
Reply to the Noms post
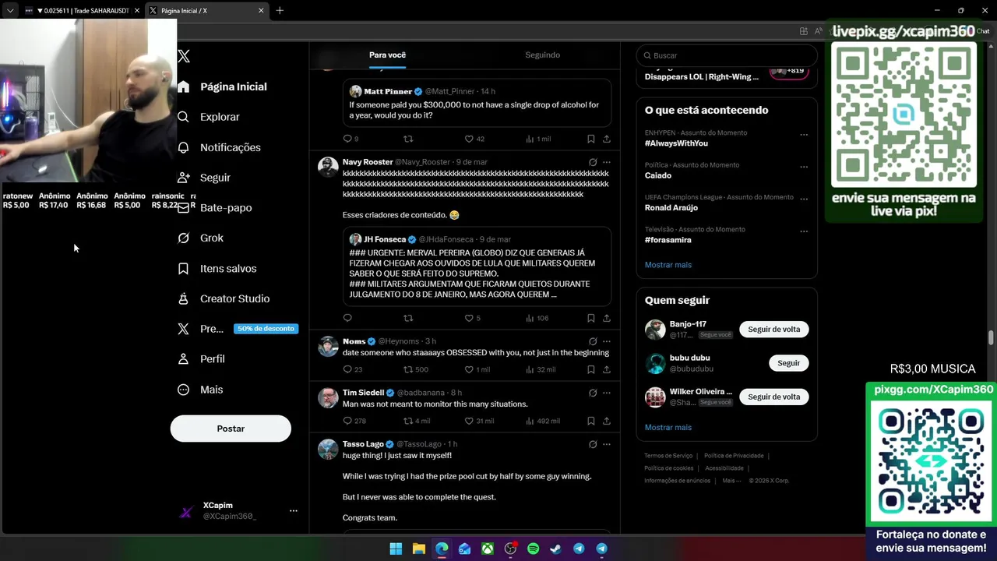point(347,369)
